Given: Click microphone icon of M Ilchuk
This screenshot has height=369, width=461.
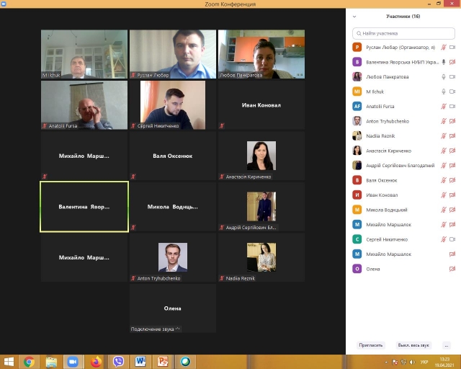Looking at the screenshot, I should click(x=444, y=92).
